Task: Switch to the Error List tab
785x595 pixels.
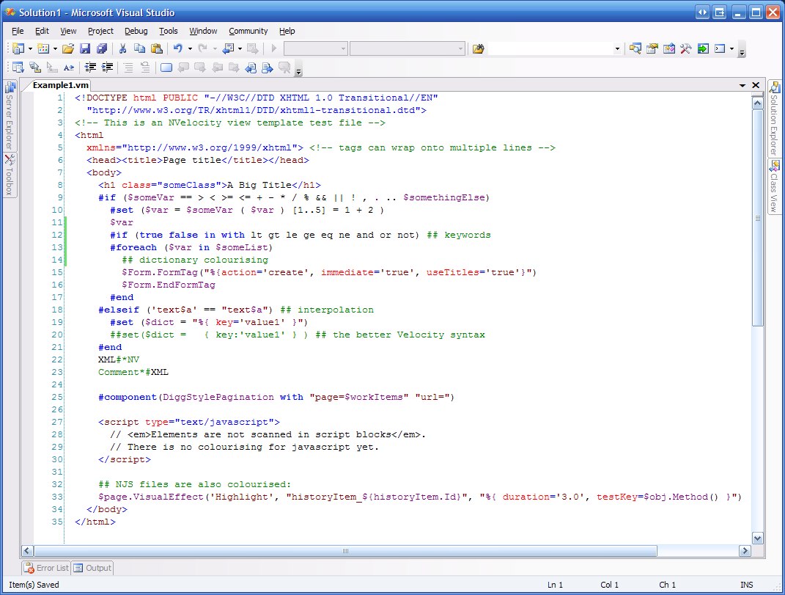Action: pos(46,568)
